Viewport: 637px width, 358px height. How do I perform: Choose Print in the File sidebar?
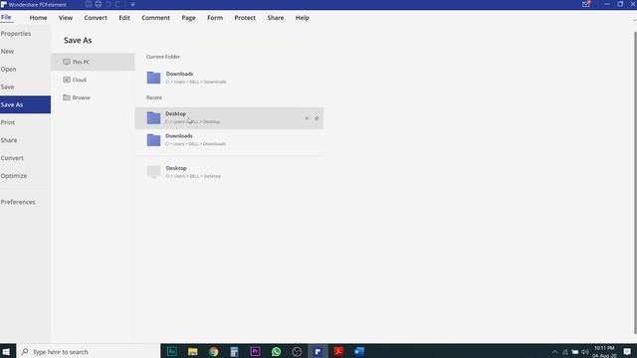click(25, 122)
